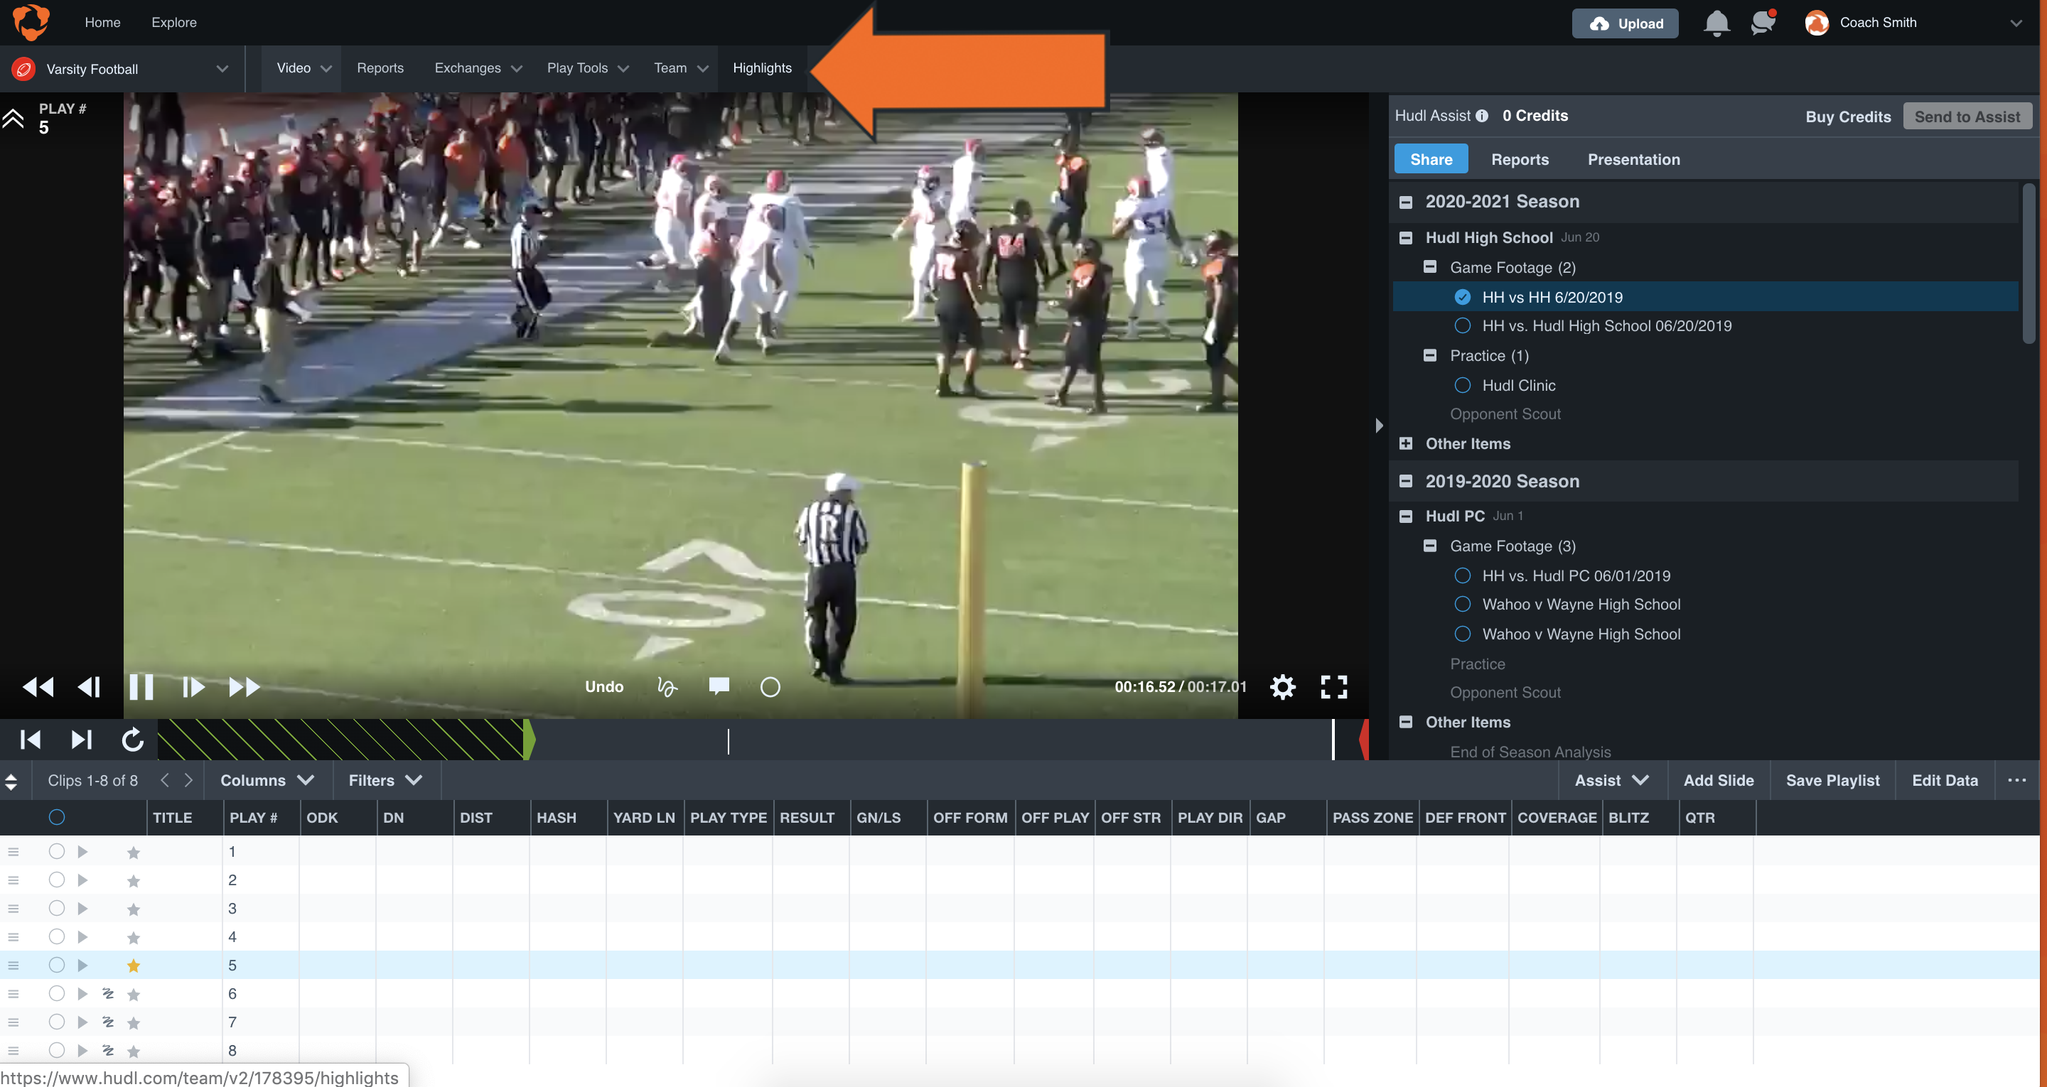Click Save Playlist
This screenshot has width=2047, height=1087.
[1832, 780]
